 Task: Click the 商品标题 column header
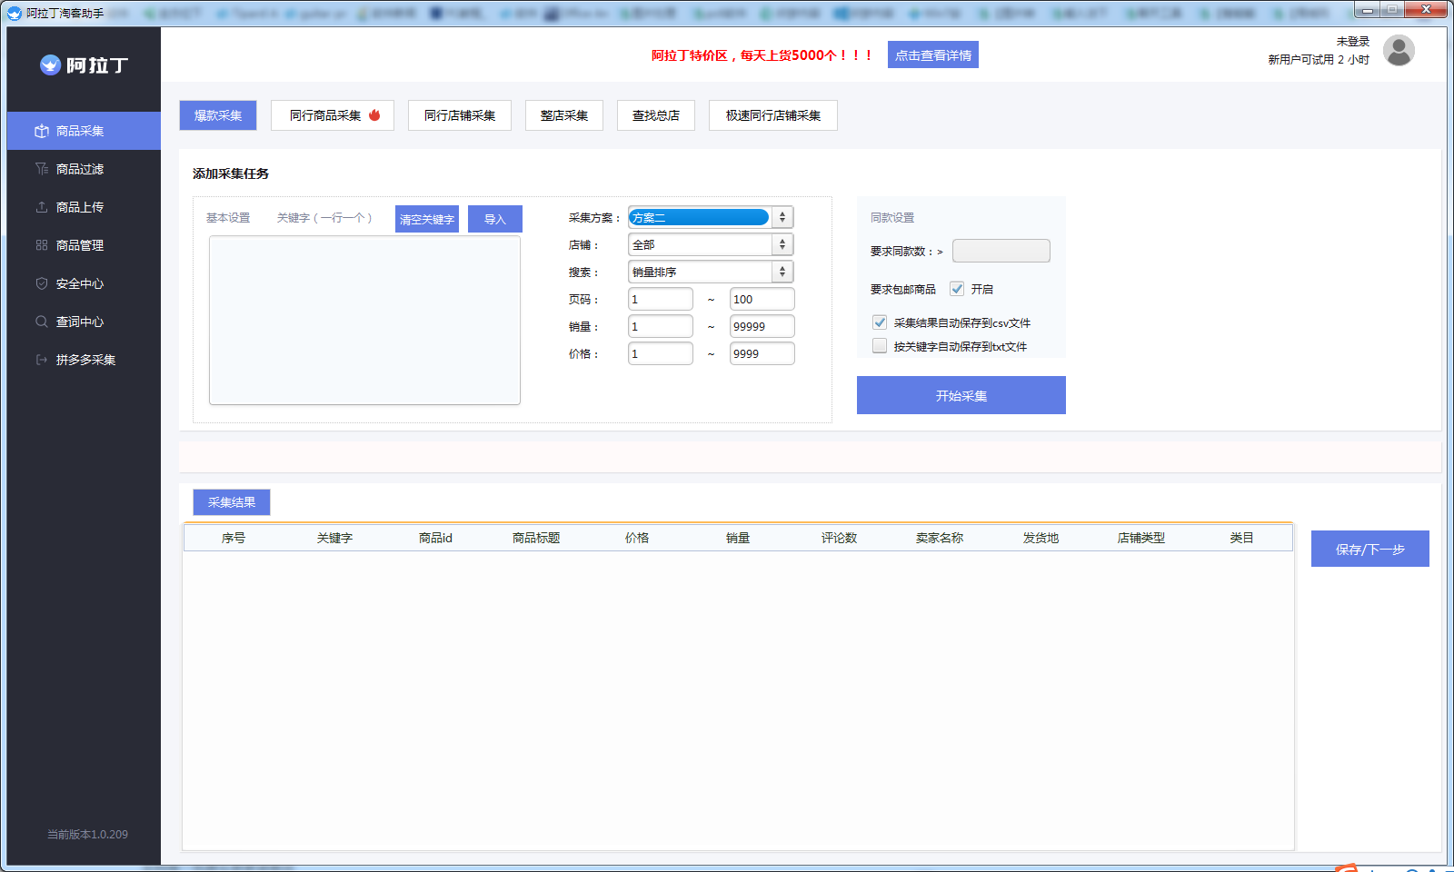(x=536, y=538)
